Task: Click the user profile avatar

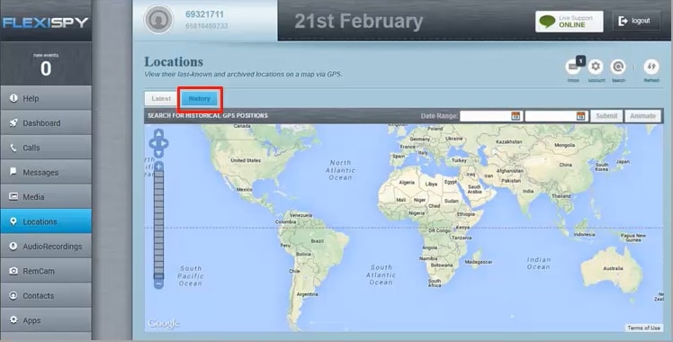Action: 158,20
